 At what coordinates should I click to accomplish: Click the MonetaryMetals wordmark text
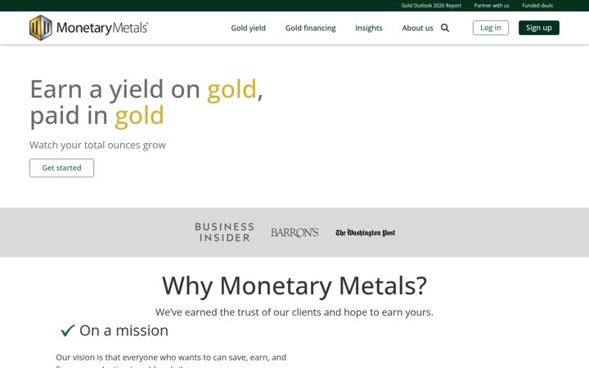point(102,28)
